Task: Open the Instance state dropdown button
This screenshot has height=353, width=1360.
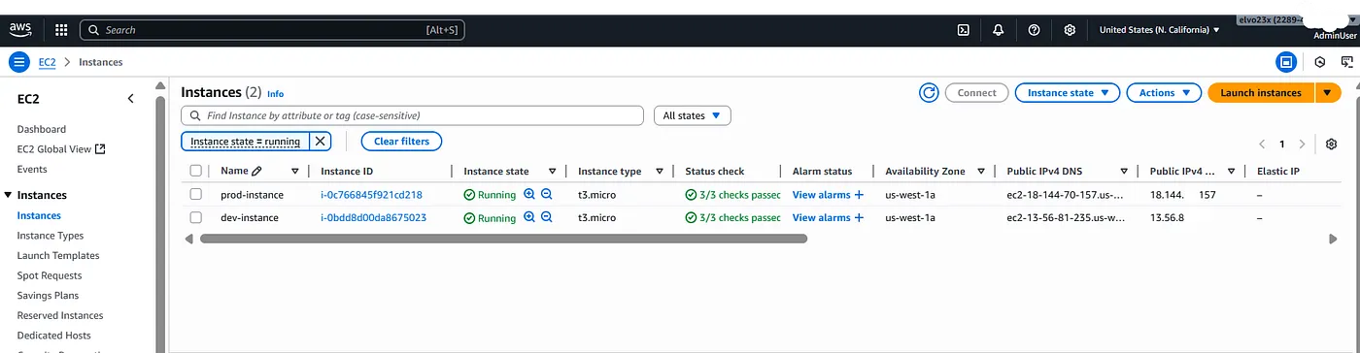Action: coord(1067,93)
